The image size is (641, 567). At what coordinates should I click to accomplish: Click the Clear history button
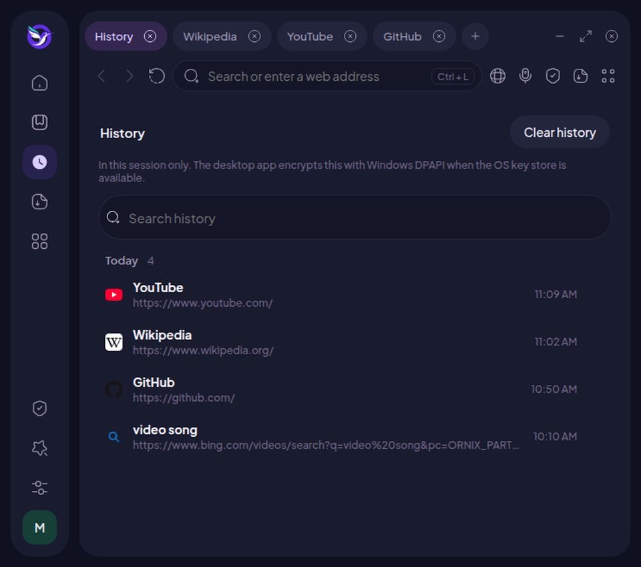click(560, 132)
